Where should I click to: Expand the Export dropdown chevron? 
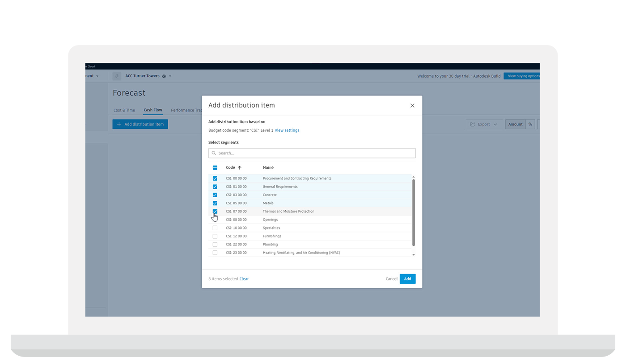coord(495,125)
